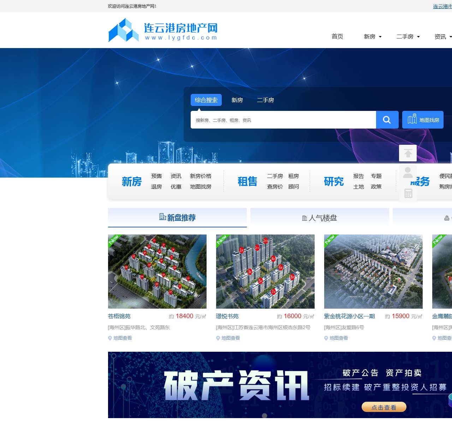The image size is (452, 422).
Task: Select the 综合搜索 search tab
Action: pyautogui.click(x=206, y=100)
